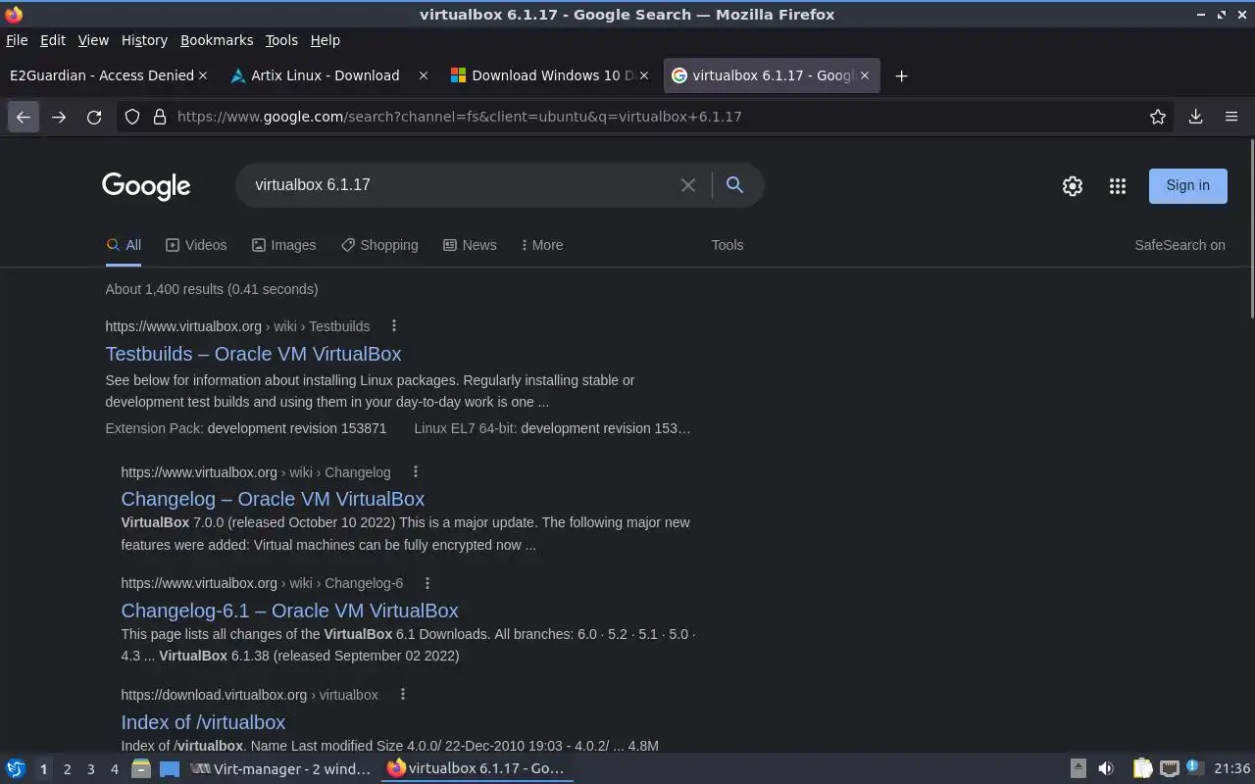1255x784 pixels.
Task: Open Testbuilds – Oracle VM VirtualBox result
Action: [x=253, y=354]
